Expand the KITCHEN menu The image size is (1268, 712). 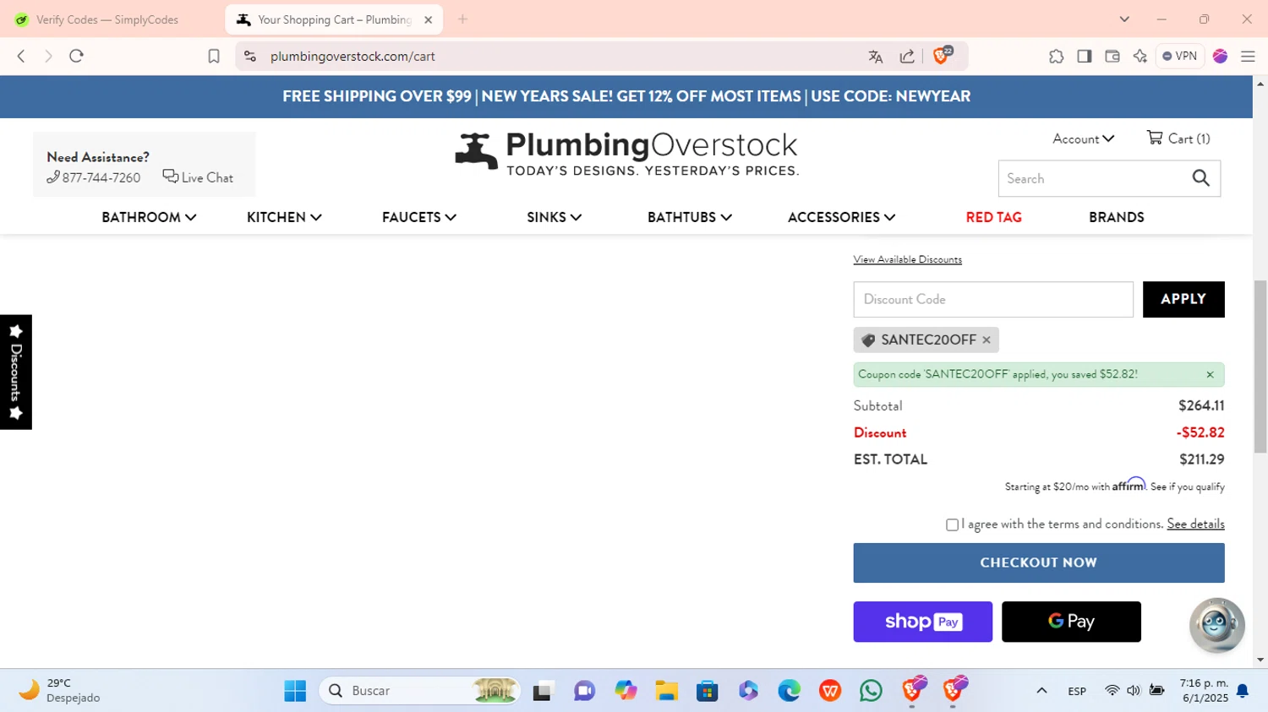[284, 217]
